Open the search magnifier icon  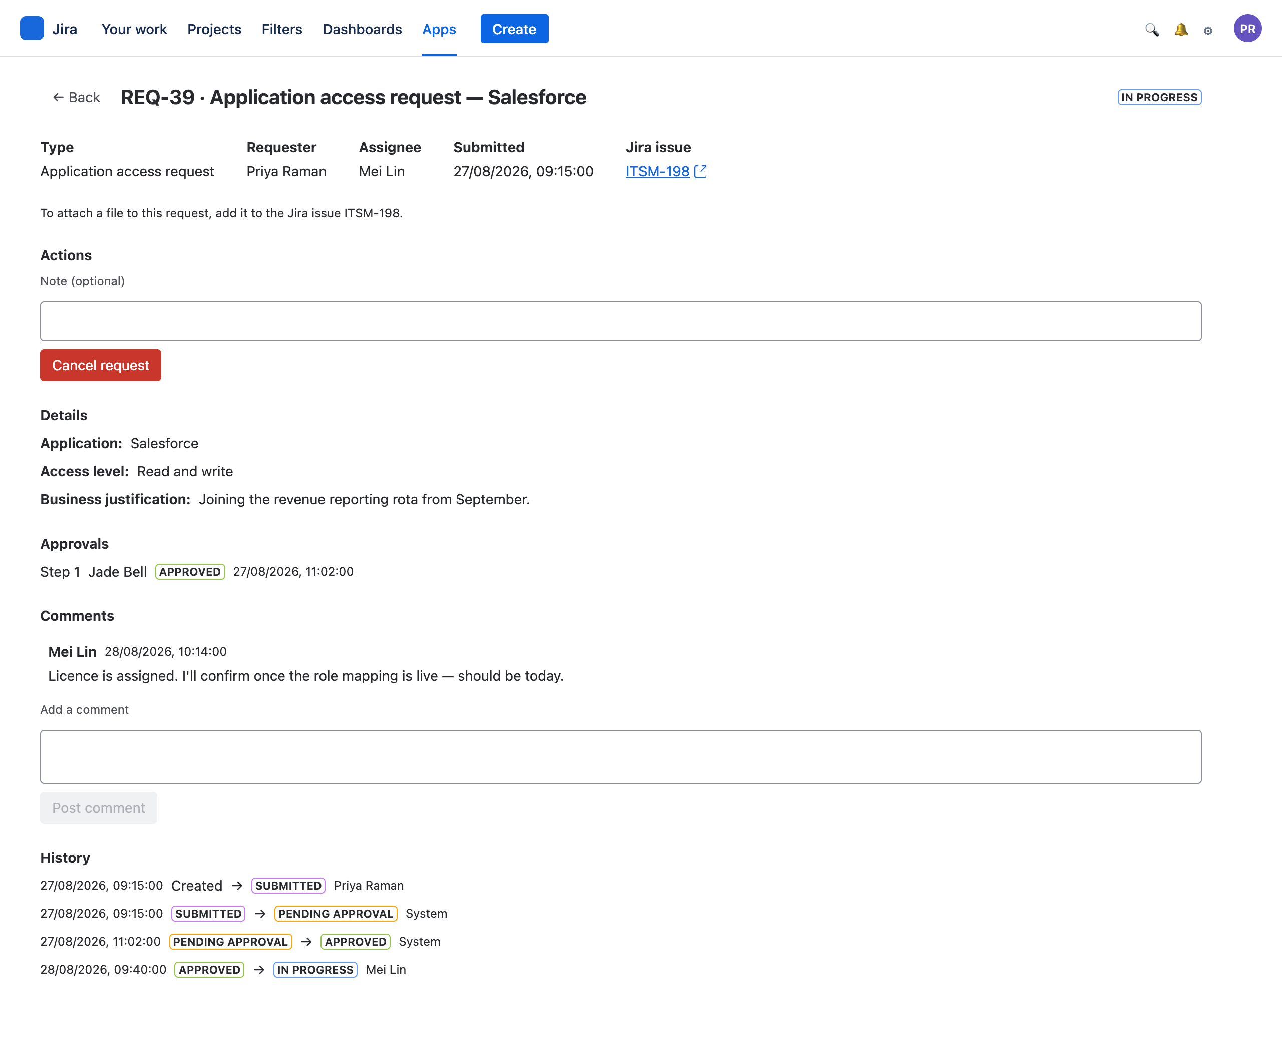pos(1152,29)
